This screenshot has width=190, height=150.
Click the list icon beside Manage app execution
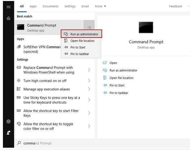pyautogui.click(x=19, y=89)
